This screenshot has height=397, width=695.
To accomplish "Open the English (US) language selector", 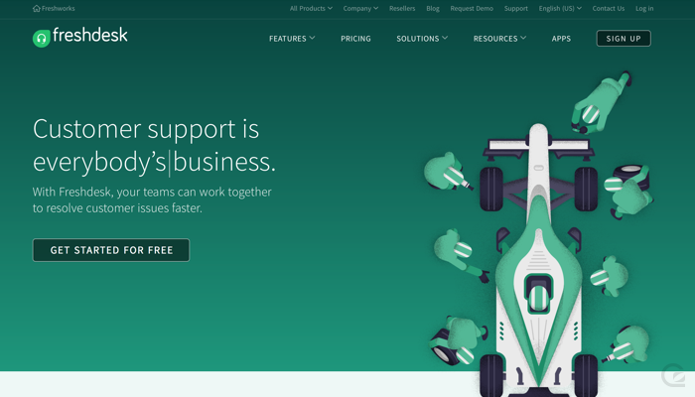I will [560, 8].
